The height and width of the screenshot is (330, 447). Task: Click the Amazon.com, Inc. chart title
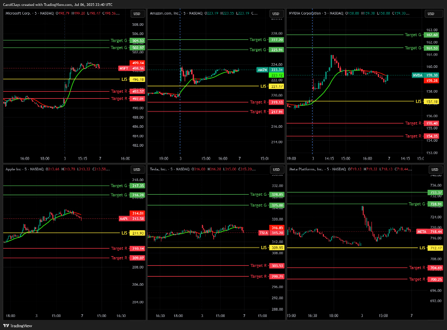pos(165,13)
